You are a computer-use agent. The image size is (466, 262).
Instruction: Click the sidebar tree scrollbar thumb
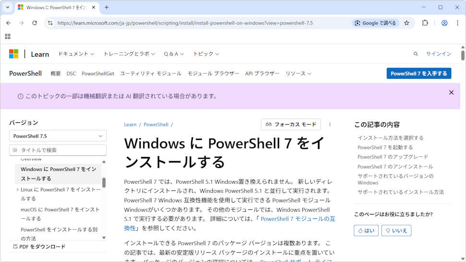pyautogui.click(x=104, y=182)
